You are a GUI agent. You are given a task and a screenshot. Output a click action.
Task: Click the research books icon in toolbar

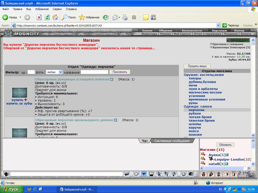[x=153, y=17]
